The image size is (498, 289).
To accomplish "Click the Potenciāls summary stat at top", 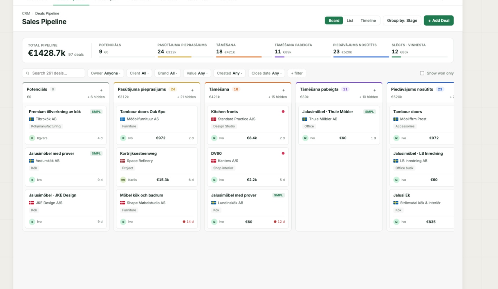I will pos(127,50).
